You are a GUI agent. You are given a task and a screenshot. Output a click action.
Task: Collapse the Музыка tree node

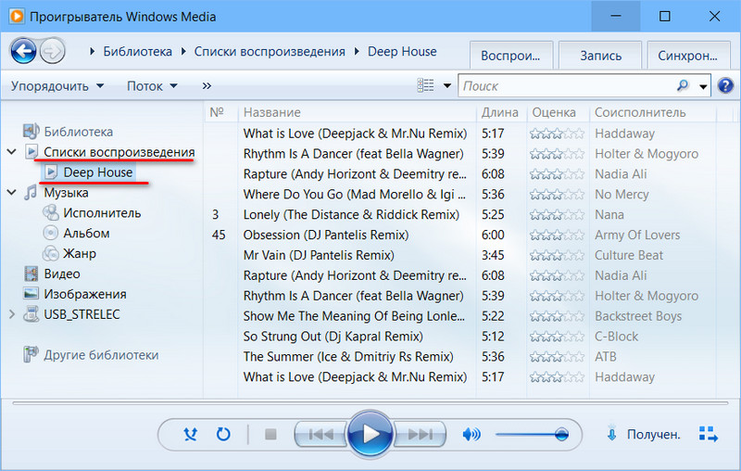[12, 193]
